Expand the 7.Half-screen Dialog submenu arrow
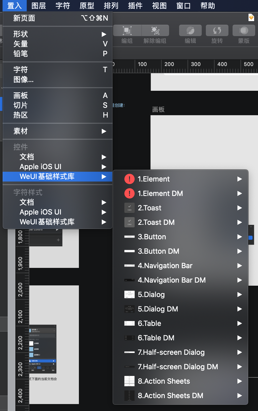 (x=239, y=352)
